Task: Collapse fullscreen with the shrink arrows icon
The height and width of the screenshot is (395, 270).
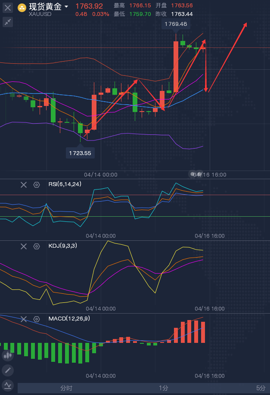Action: (x=8, y=22)
